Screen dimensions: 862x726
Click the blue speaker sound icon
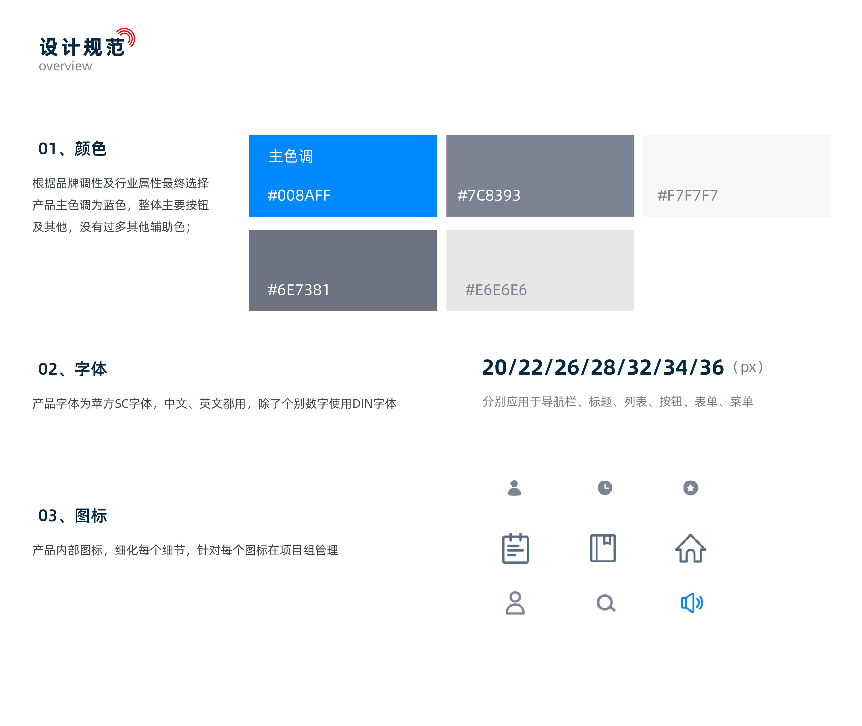pyautogui.click(x=692, y=603)
